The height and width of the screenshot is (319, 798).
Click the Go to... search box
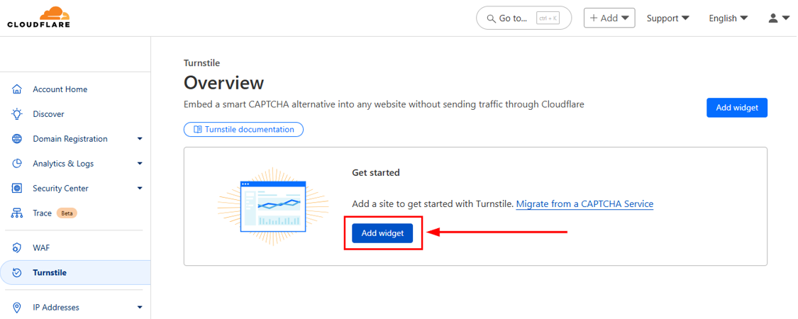click(x=523, y=18)
